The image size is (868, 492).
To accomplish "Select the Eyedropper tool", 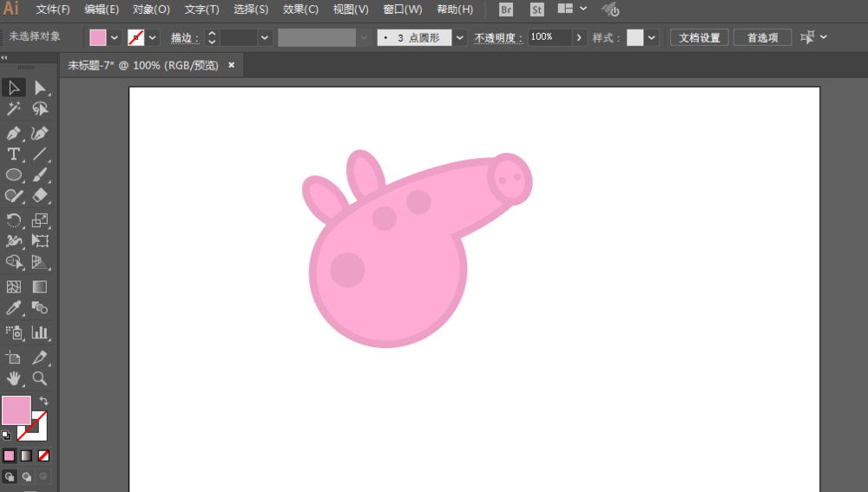I will tap(14, 308).
